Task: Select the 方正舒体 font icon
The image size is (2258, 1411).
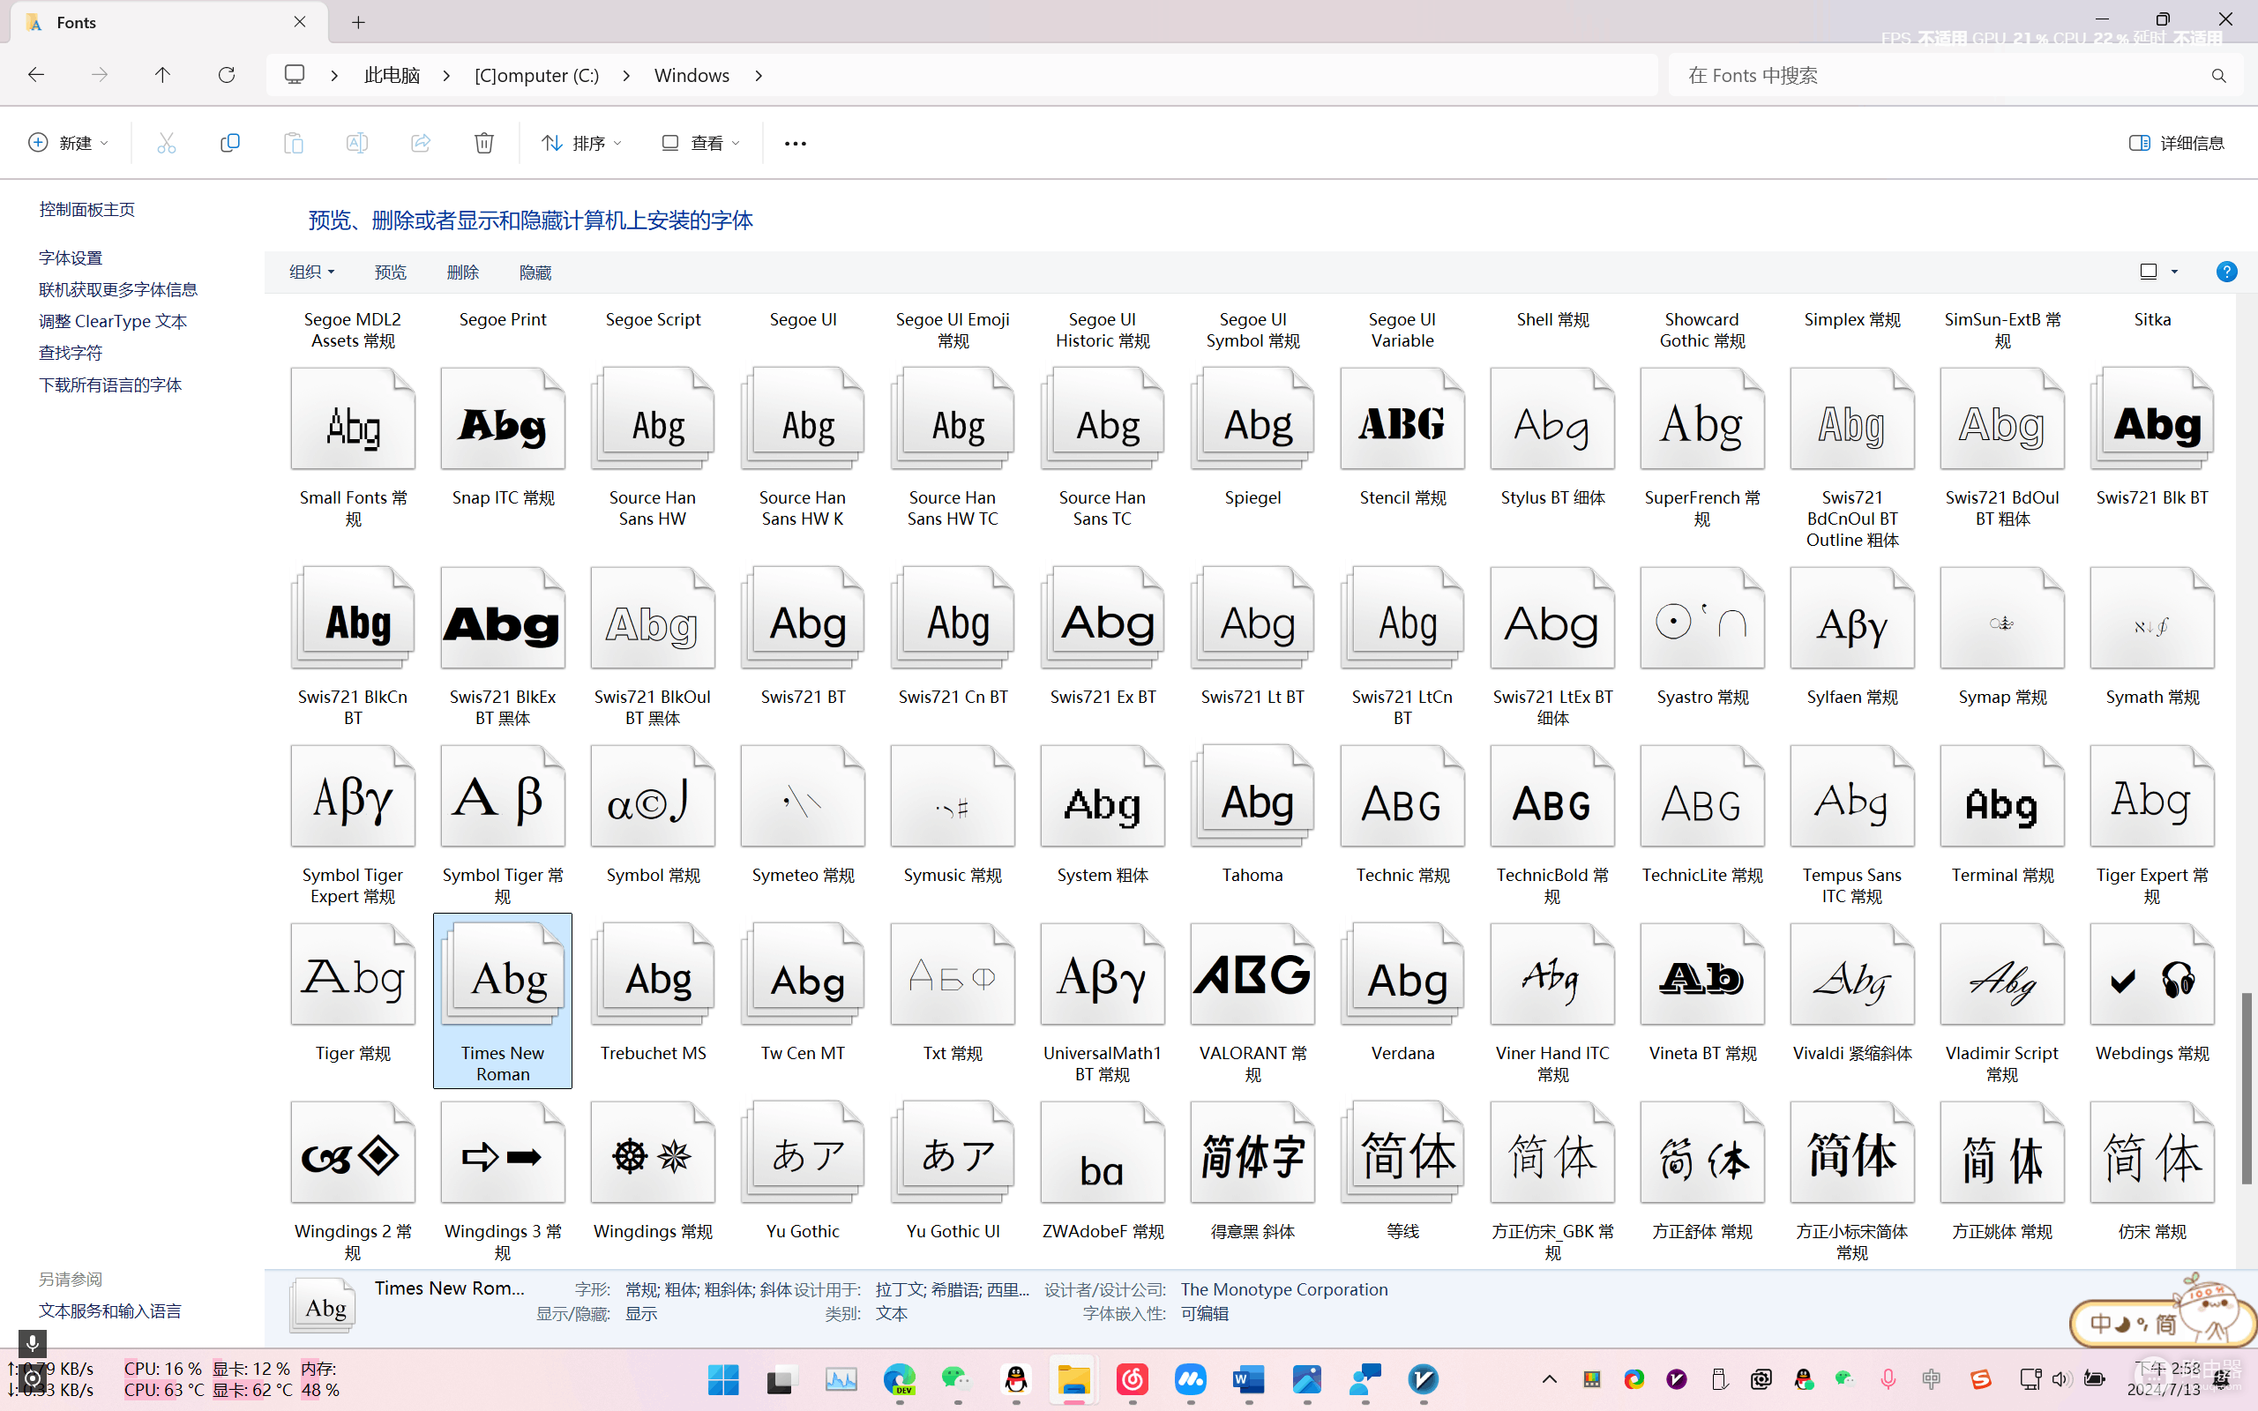Action: coord(1702,1153)
